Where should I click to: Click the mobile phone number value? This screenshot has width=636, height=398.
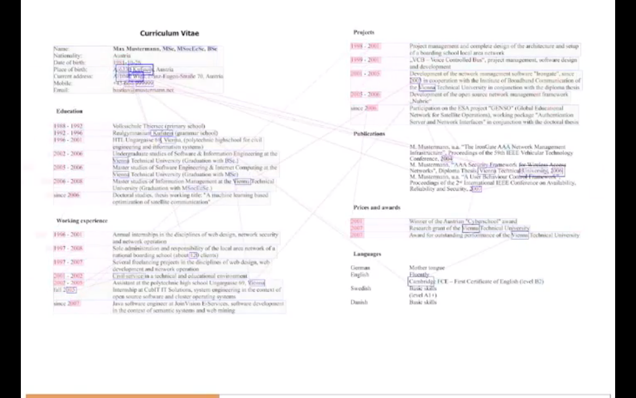[x=133, y=83]
